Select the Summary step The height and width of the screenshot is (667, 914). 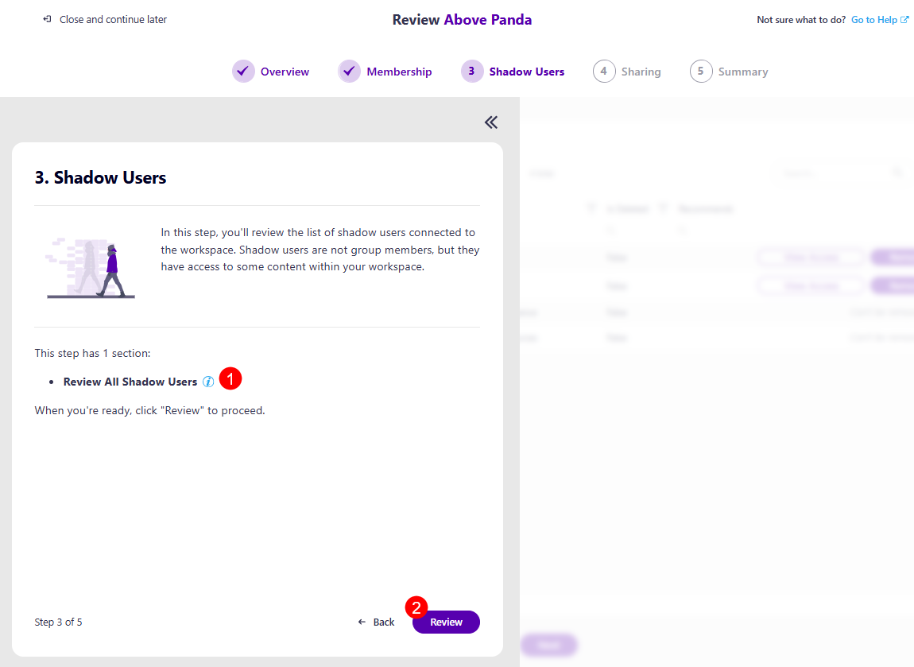coord(729,71)
